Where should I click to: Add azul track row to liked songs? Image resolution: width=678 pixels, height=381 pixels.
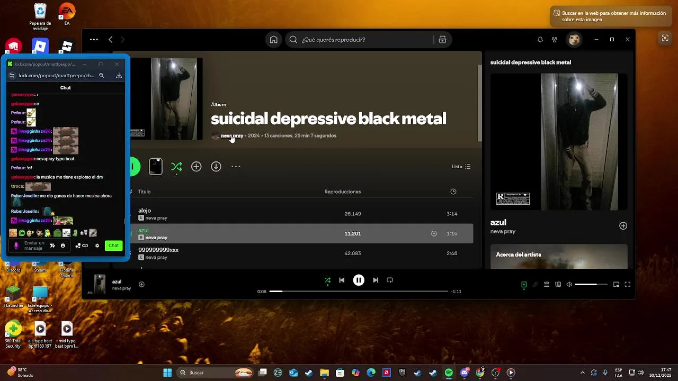click(434, 233)
